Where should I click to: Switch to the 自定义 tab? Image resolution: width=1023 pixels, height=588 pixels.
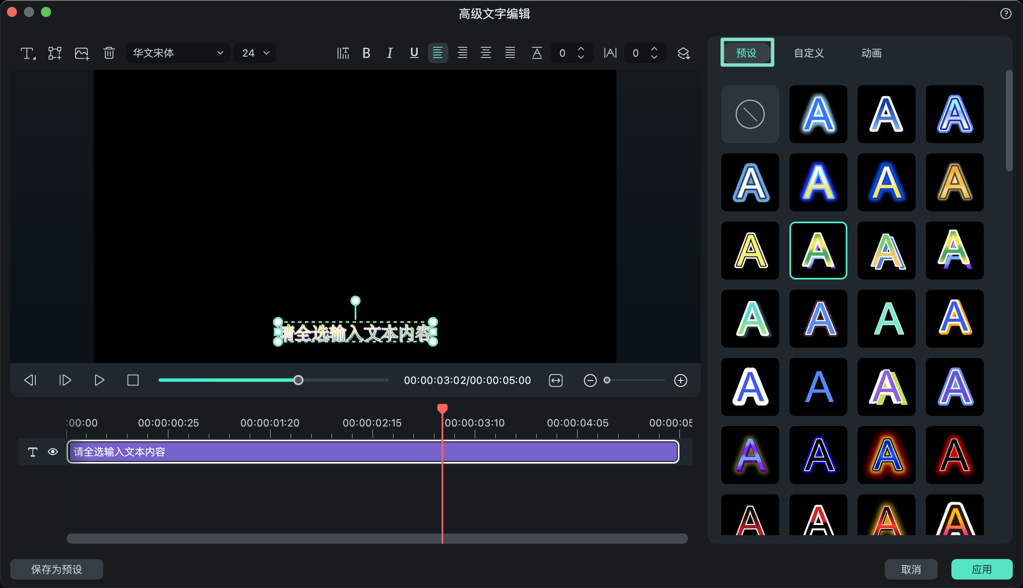tap(809, 53)
